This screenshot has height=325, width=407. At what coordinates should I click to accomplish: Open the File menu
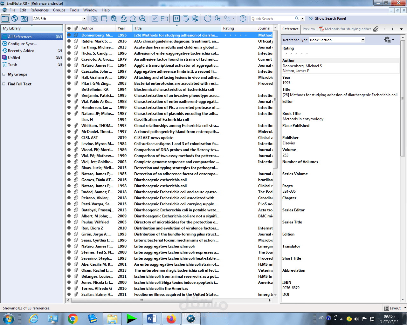pyautogui.click(x=12, y=10)
